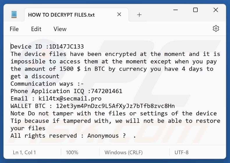The width and height of the screenshot is (230, 163).
Task: Add a new tab with plus button
Action: point(139,15)
